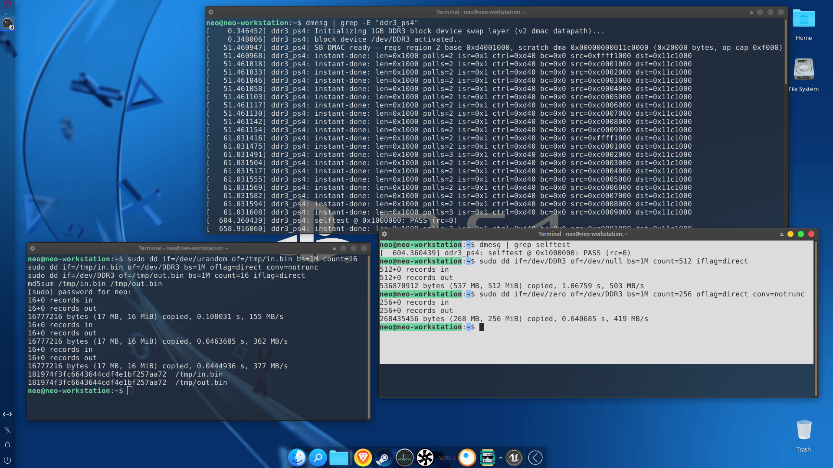Open the CPU chip app icon

coord(488,458)
